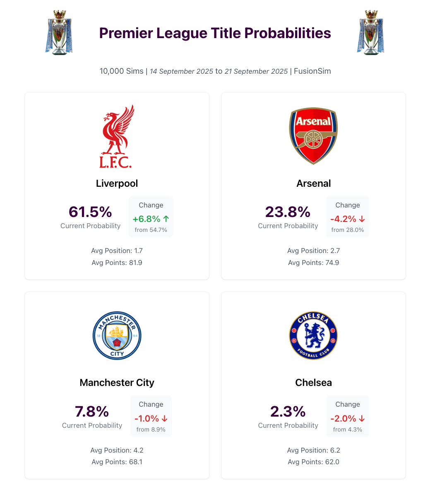Click Arsenal's 23.8% current probability
The width and height of the screenshot is (423, 487).
click(288, 212)
